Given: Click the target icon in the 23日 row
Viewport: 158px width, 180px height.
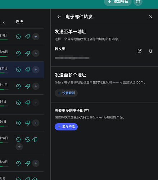Looking at the screenshot, I should pos(18,163).
